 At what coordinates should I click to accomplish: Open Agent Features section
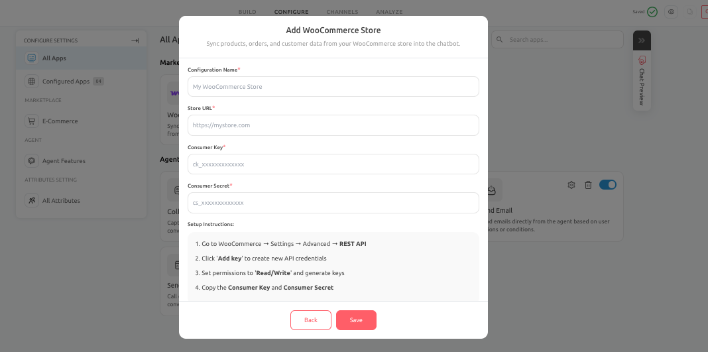pyautogui.click(x=82, y=161)
